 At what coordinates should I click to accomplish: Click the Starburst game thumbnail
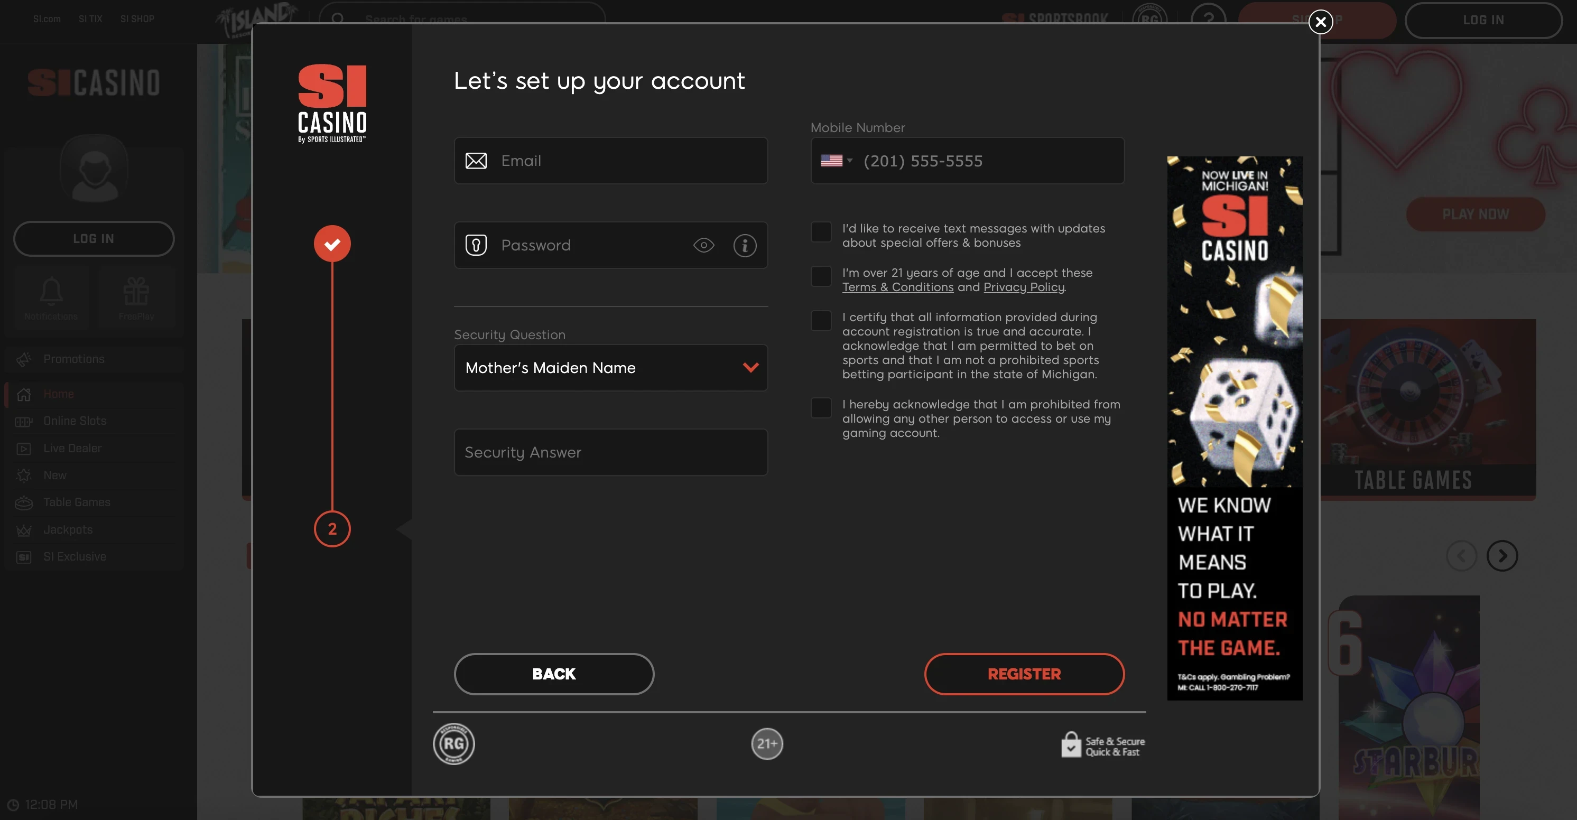point(1408,707)
